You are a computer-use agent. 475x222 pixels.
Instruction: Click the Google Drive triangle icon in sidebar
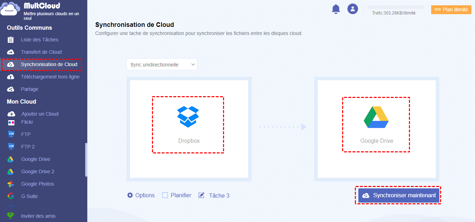[11, 159]
